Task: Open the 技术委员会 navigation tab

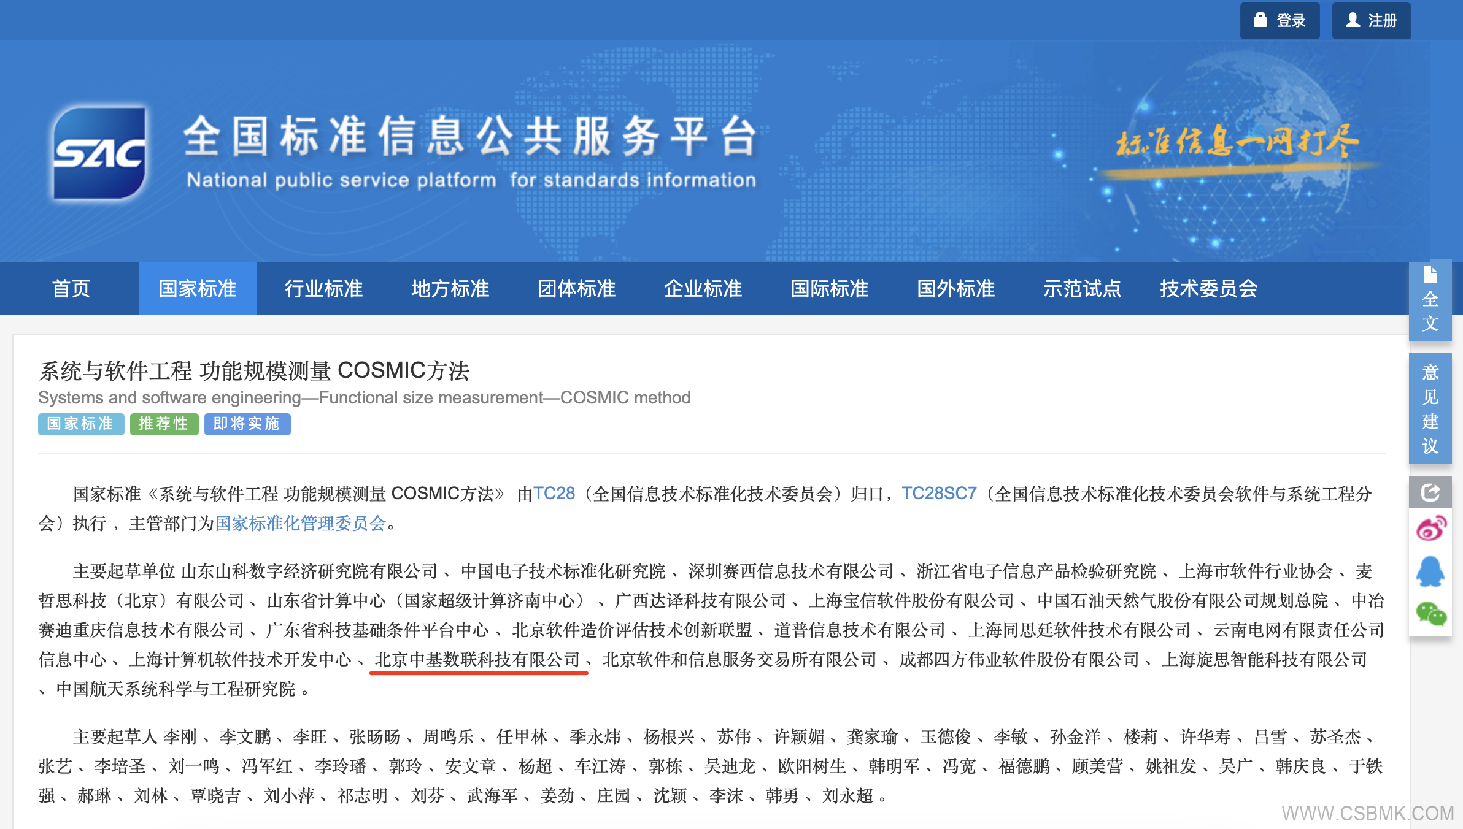Action: pos(1208,289)
